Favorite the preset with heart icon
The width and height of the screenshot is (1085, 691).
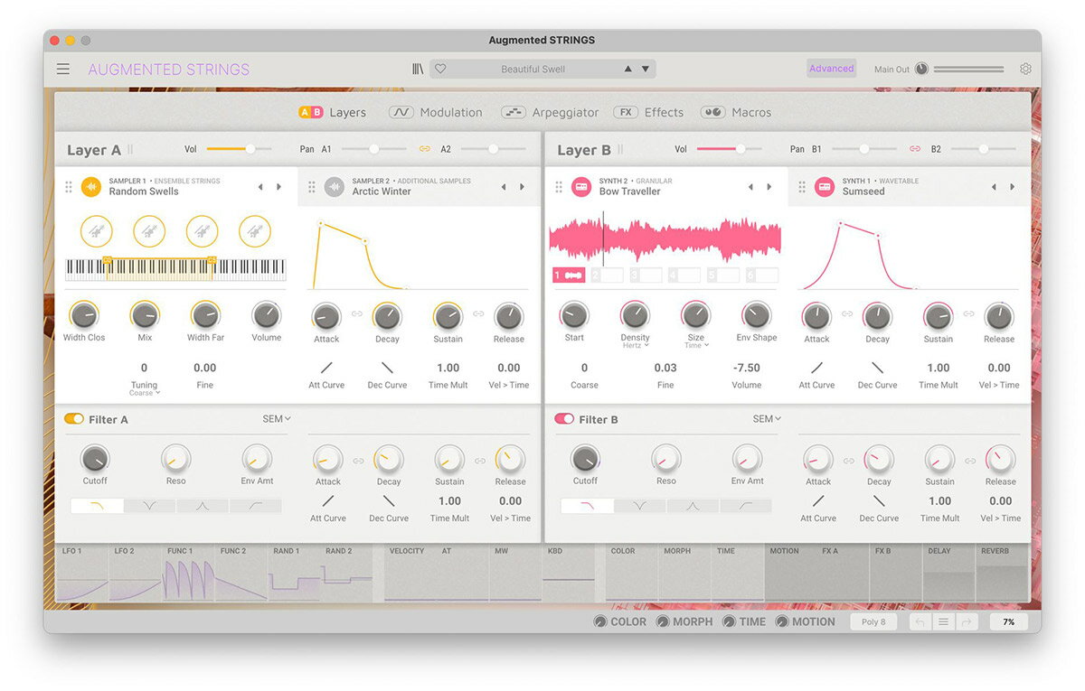click(440, 69)
